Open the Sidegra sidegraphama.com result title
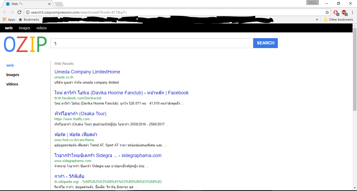The width and height of the screenshot is (357, 191). pos(108,155)
